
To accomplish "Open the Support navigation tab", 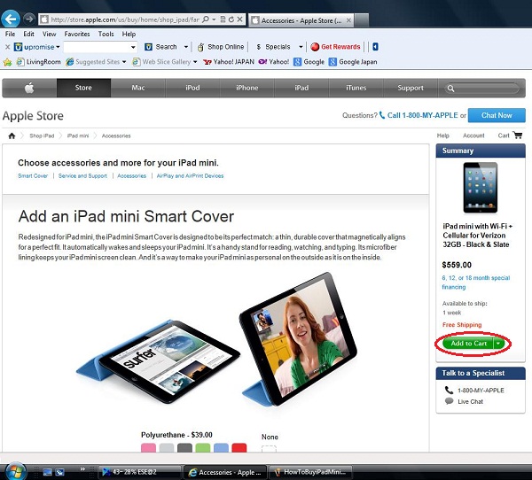I will pos(411,89).
